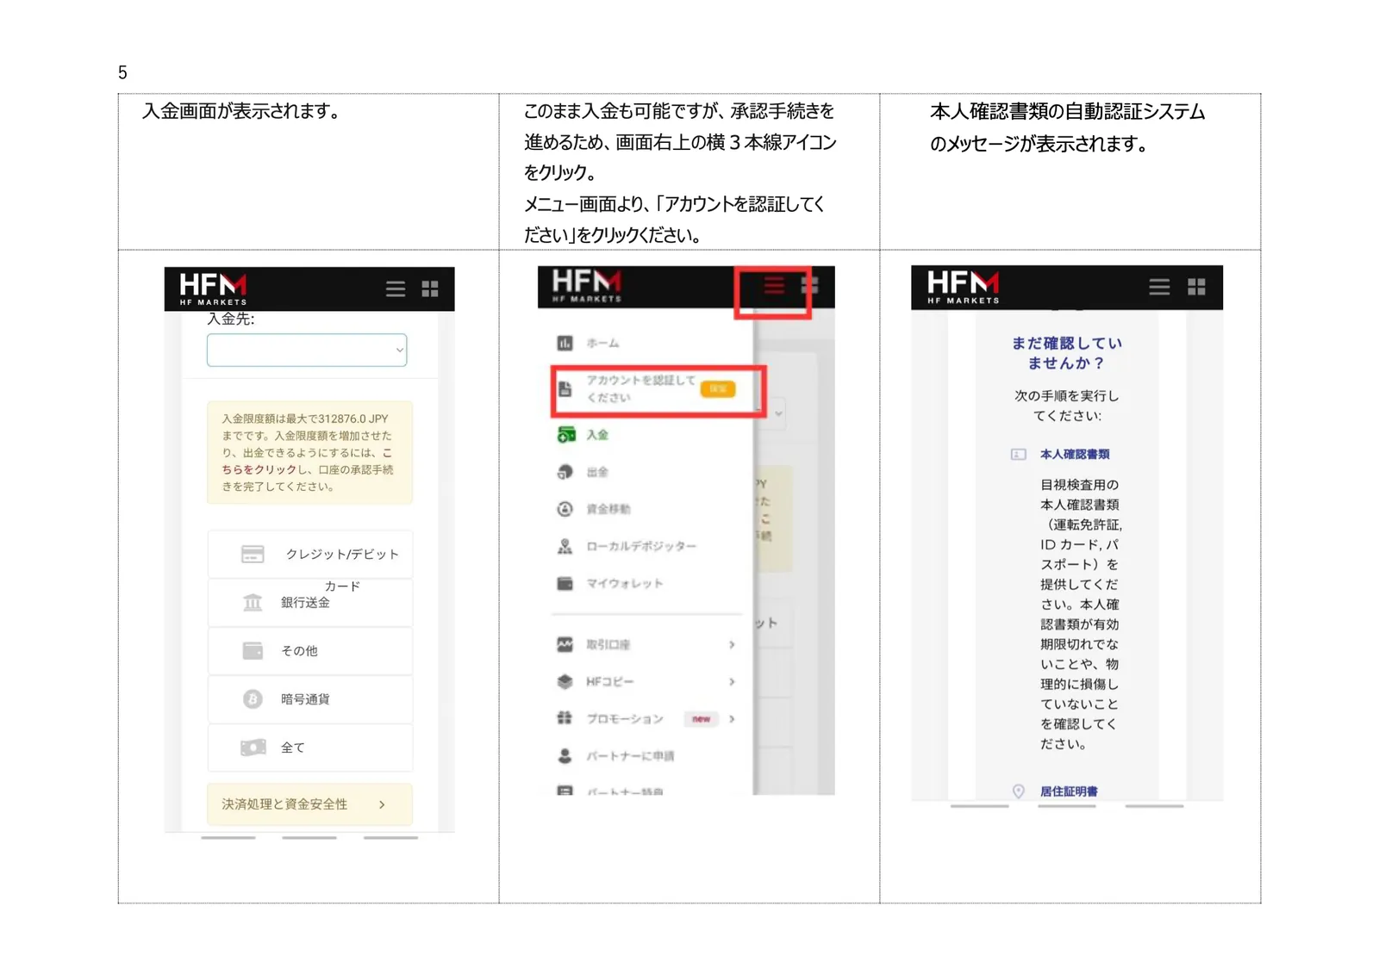Click the 居住証明書 heading
Image resolution: width=1379 pixels, height=974 pixels.
click(1069, 791)
